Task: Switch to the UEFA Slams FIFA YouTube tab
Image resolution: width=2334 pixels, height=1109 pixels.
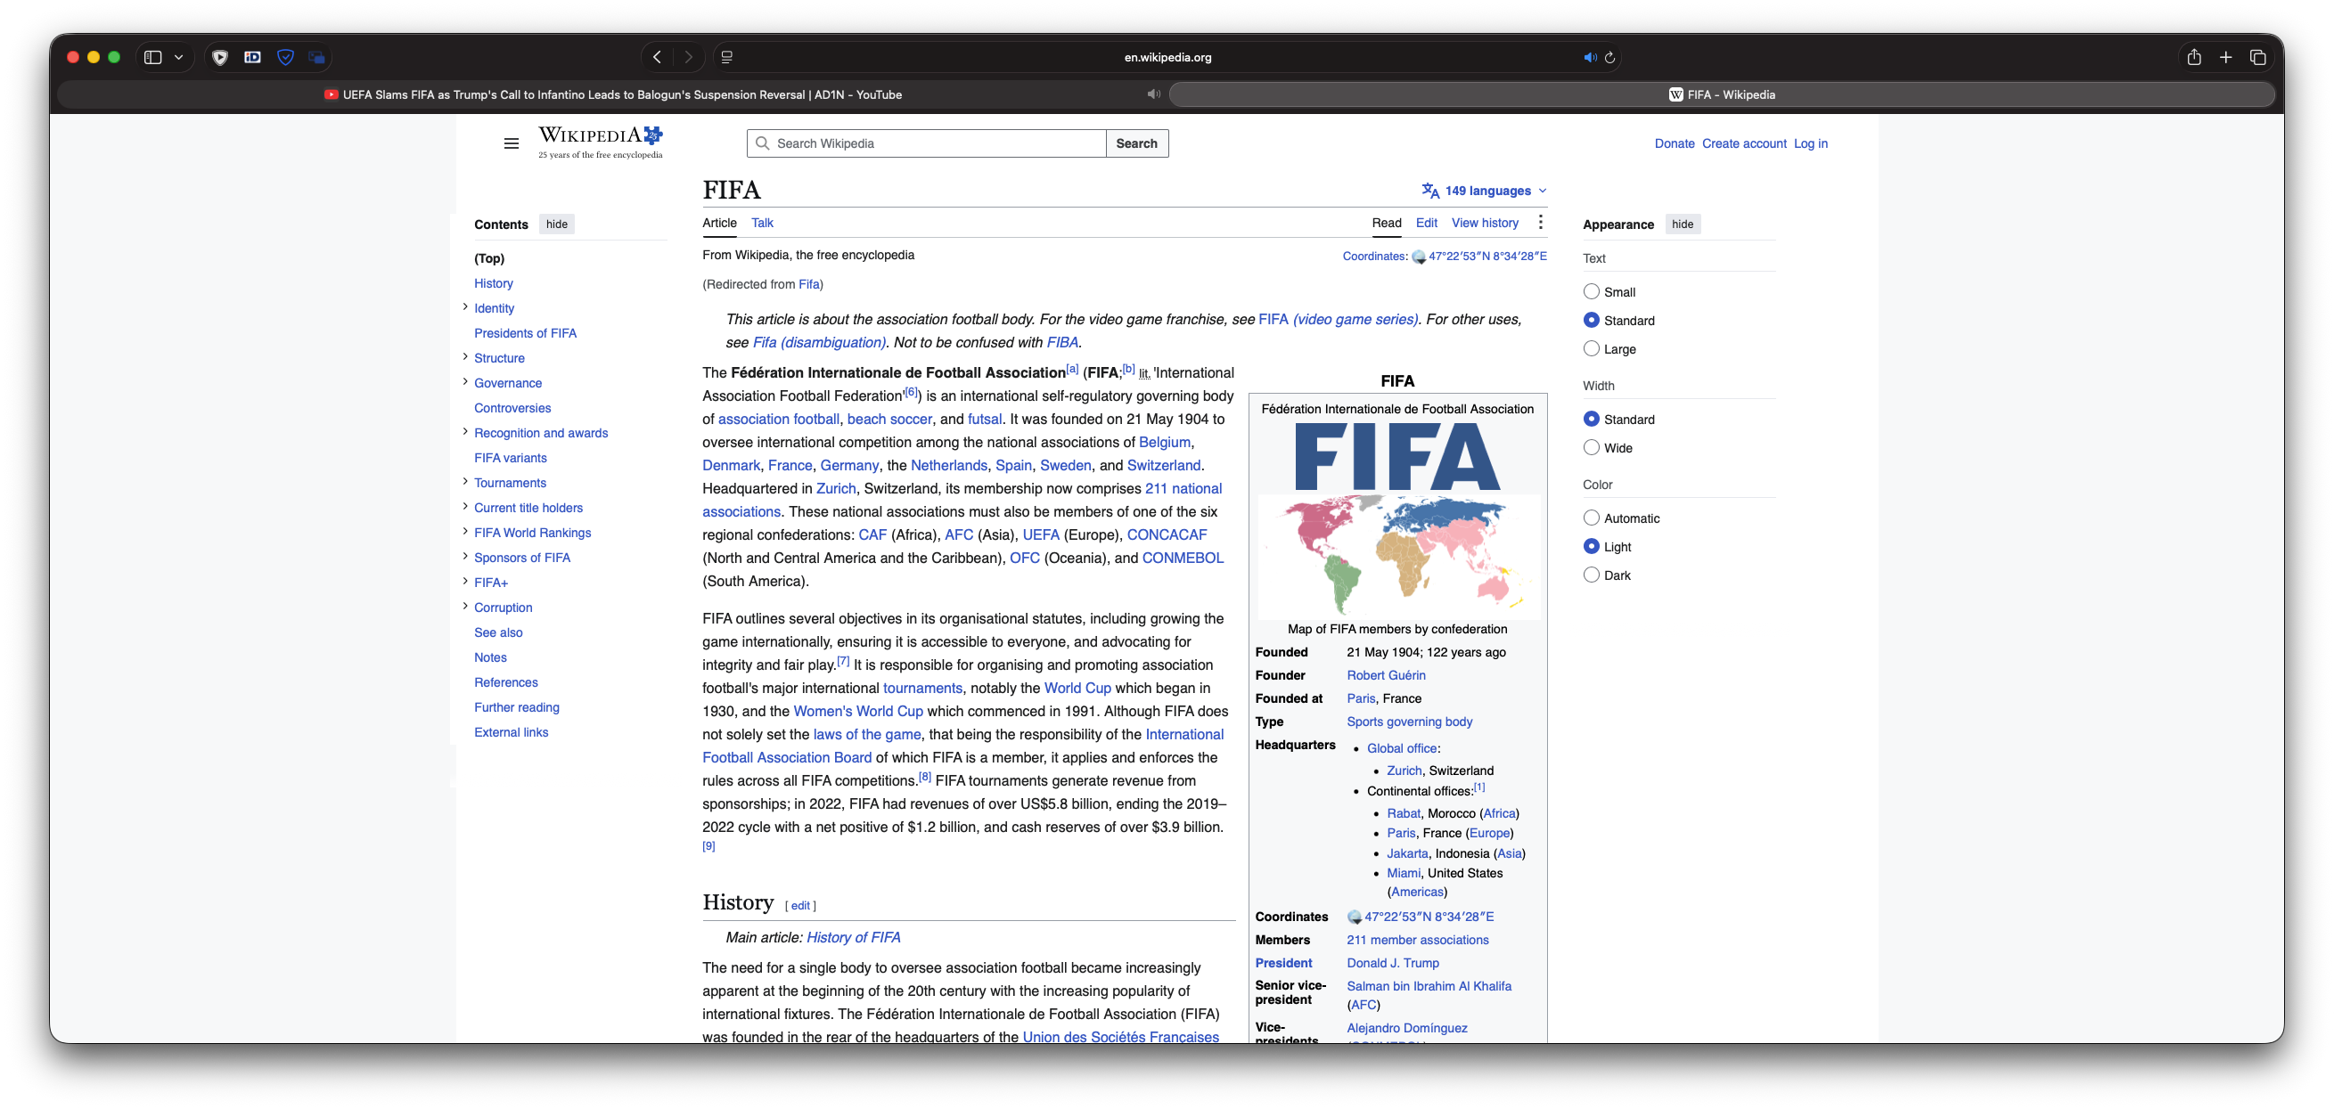Action: (x=612, y=94)
